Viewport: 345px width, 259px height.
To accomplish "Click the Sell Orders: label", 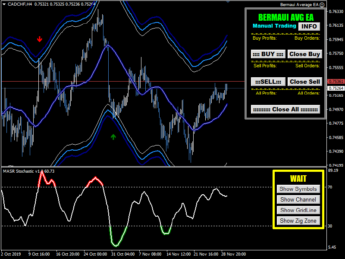I will pyautogui.click(x=307, y=66).
